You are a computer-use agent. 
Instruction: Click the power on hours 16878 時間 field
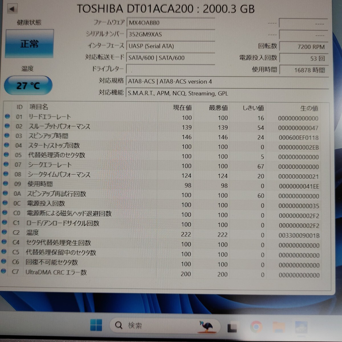pos(304,70)
